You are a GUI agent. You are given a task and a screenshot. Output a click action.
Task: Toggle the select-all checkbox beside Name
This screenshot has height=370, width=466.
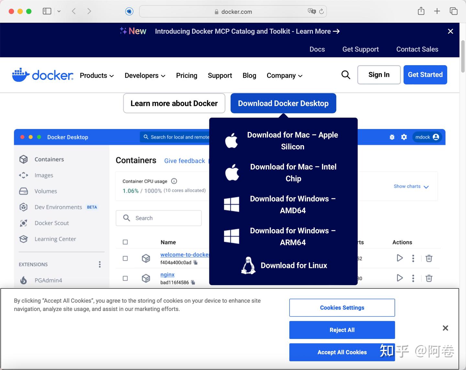point(125,242)
